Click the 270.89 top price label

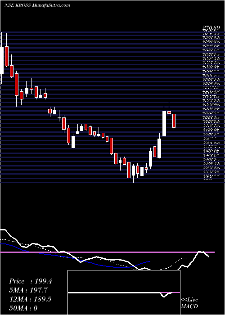211,29
